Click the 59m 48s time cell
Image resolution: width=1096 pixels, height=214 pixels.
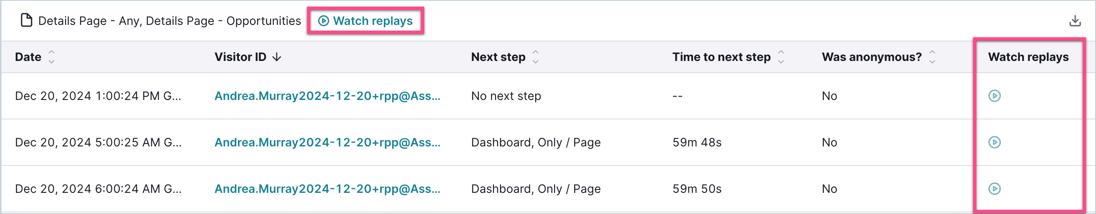697,142
